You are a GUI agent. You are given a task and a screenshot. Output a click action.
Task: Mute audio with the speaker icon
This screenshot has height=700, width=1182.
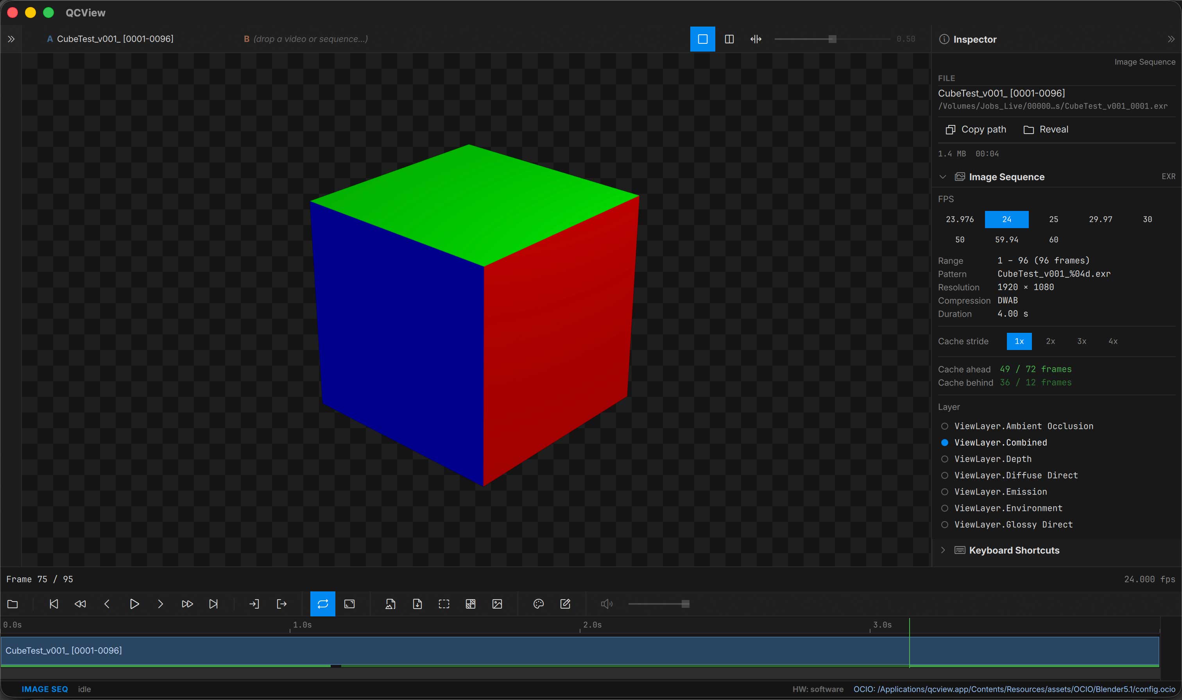pos(606,604)
